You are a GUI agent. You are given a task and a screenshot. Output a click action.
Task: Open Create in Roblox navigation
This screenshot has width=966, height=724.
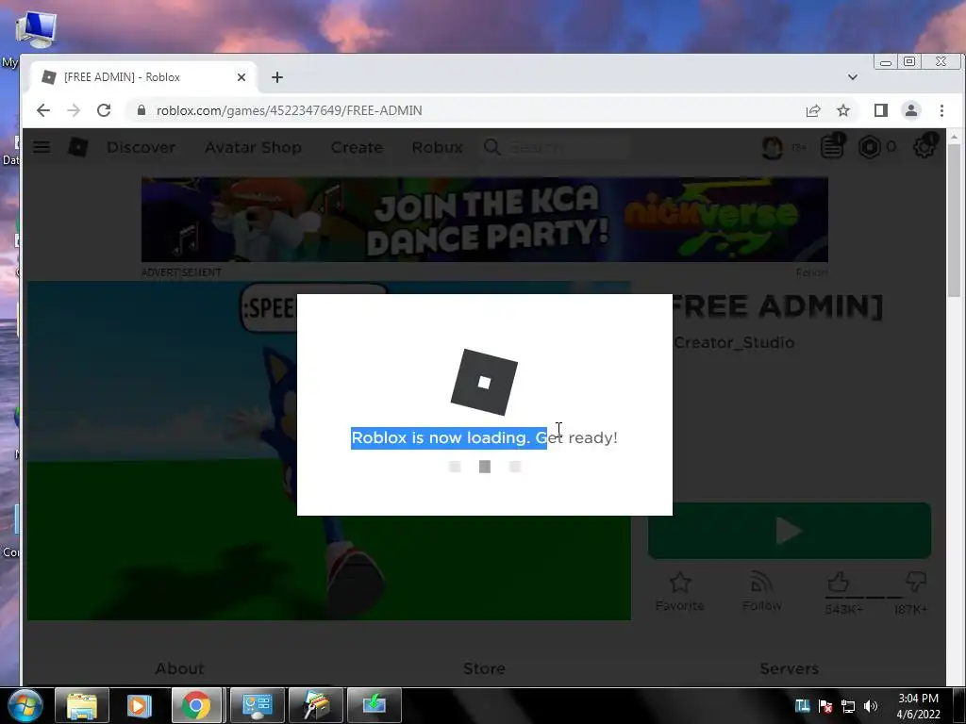(x=357, y=148)
